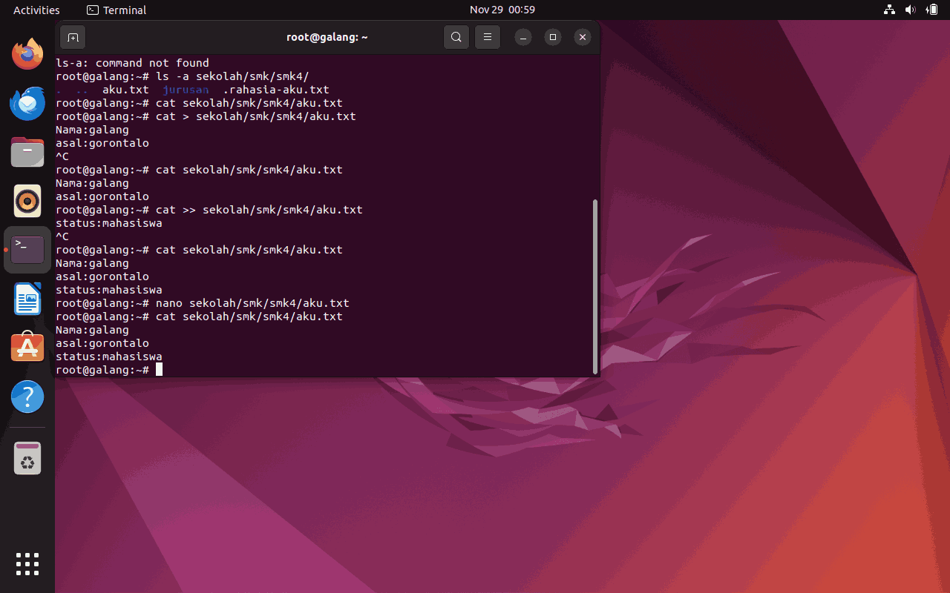Open the Files manager in dock
The height and width of the screenshot is (593, 950).
click(x=27, y=152)
